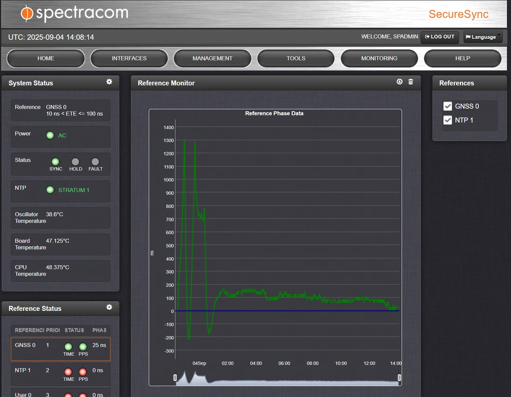Screen dimensions: 511x397
Task: Click the gray FAULT status indicator
Action: 95,162
